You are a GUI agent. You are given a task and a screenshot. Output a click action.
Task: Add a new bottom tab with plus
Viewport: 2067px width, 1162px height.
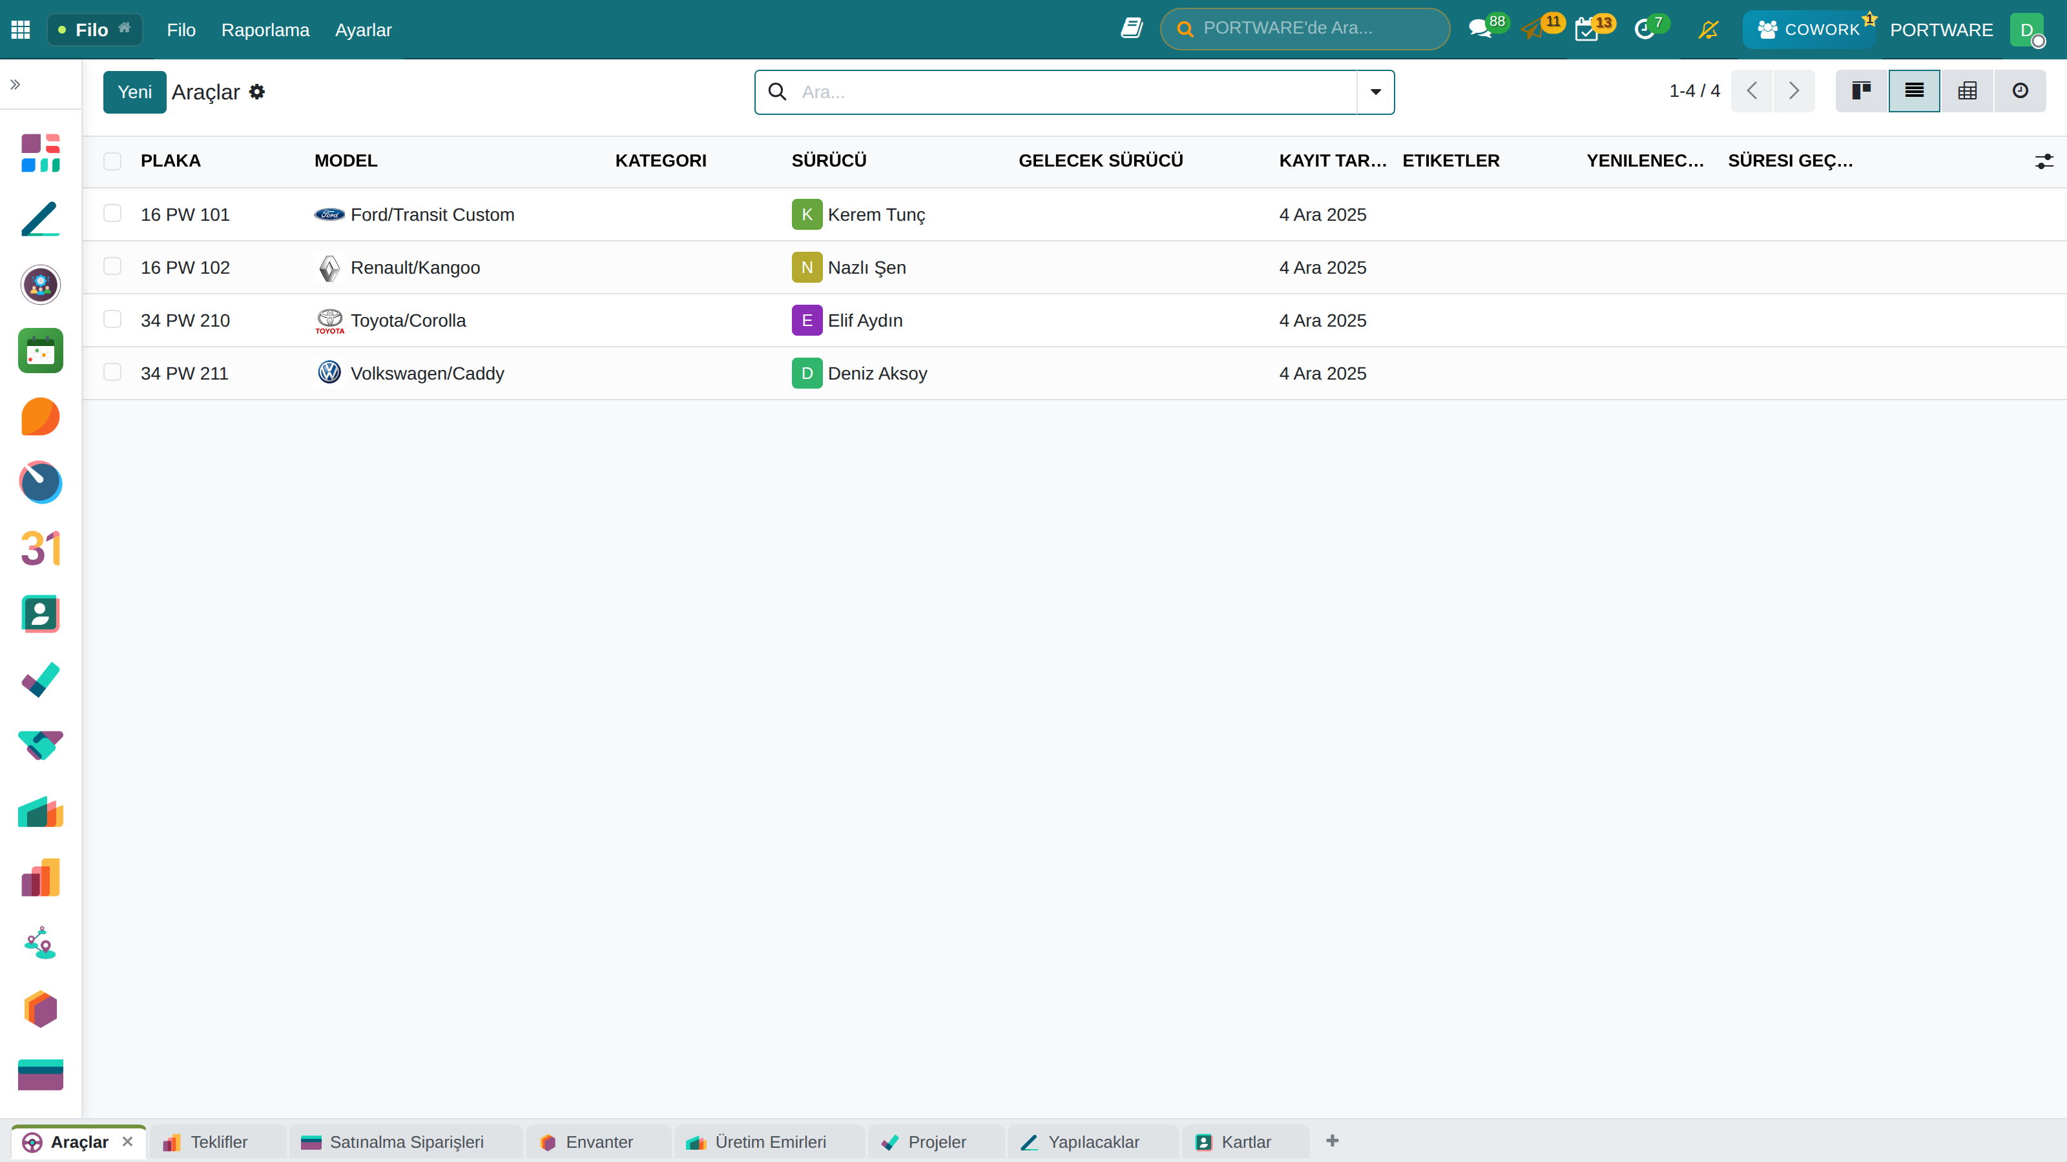tap(1332, 1141)
